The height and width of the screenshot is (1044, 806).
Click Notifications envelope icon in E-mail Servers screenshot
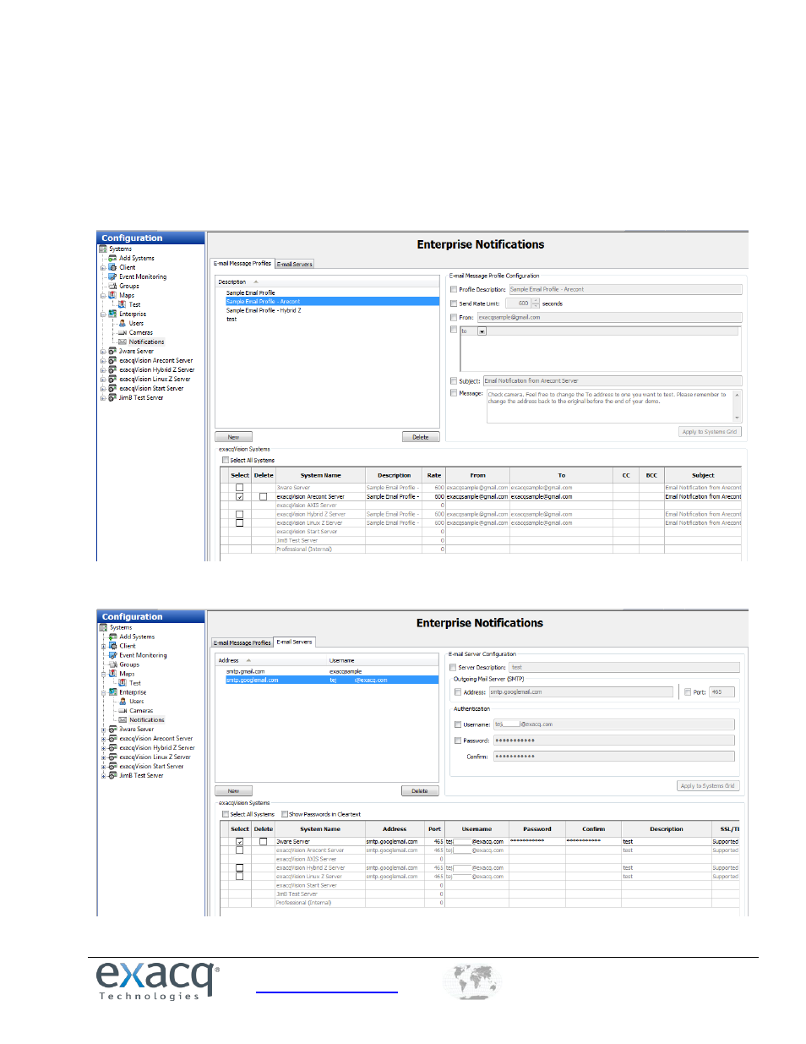(x=123, y=719)
